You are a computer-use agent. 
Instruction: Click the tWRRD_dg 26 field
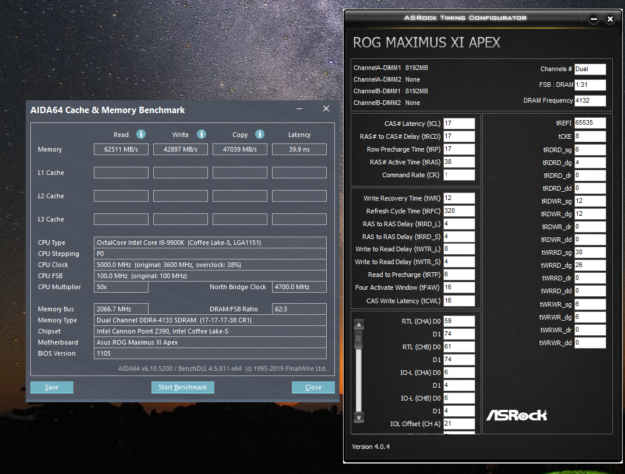pos(590,265)
